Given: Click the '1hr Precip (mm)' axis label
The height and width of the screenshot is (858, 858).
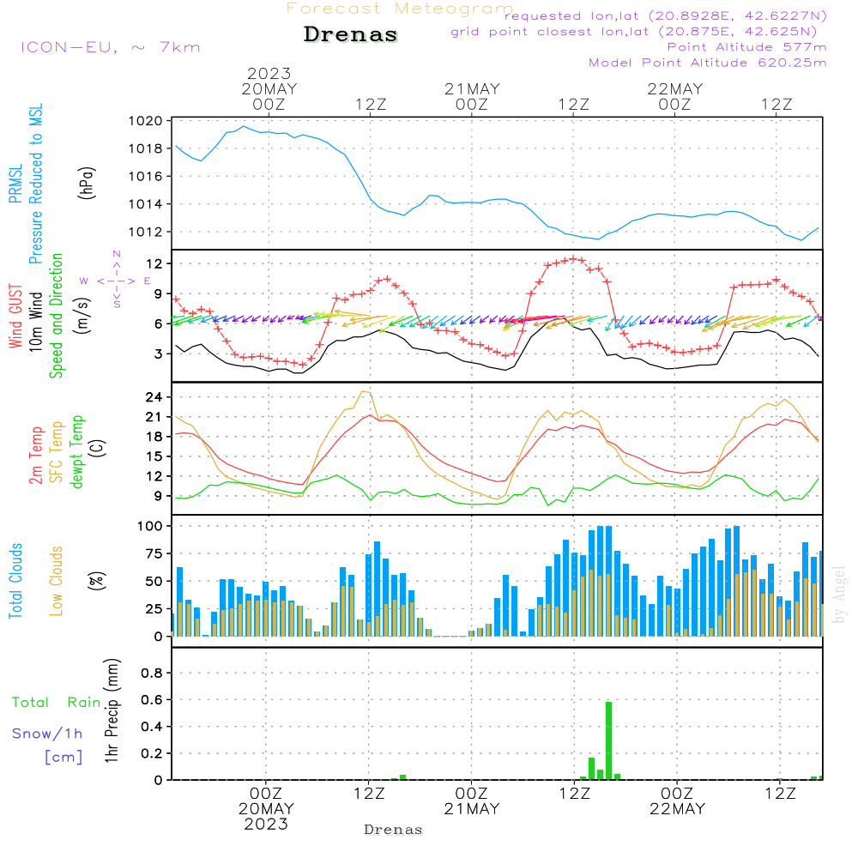Looking at the screenshot, I should coord(112,710).
